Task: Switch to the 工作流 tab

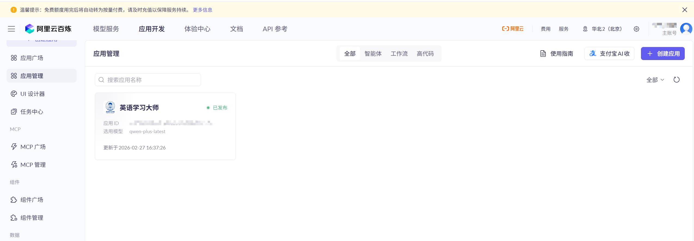Action: (x=399, y=54)
